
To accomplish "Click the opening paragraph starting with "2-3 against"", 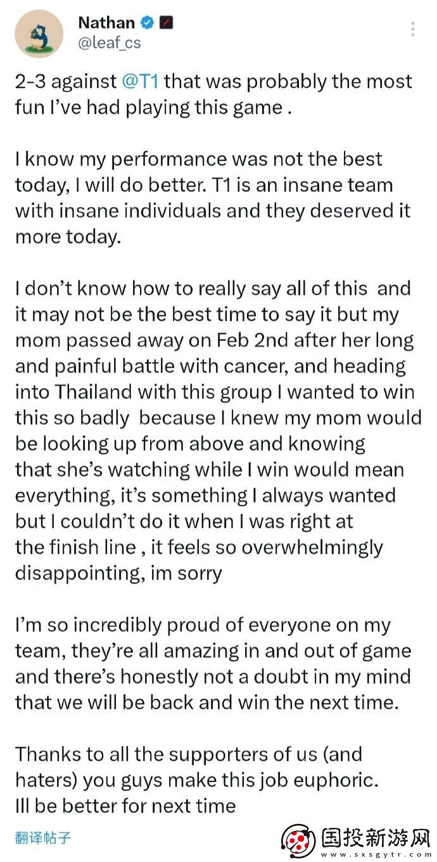I will click(x=213, y=94).
